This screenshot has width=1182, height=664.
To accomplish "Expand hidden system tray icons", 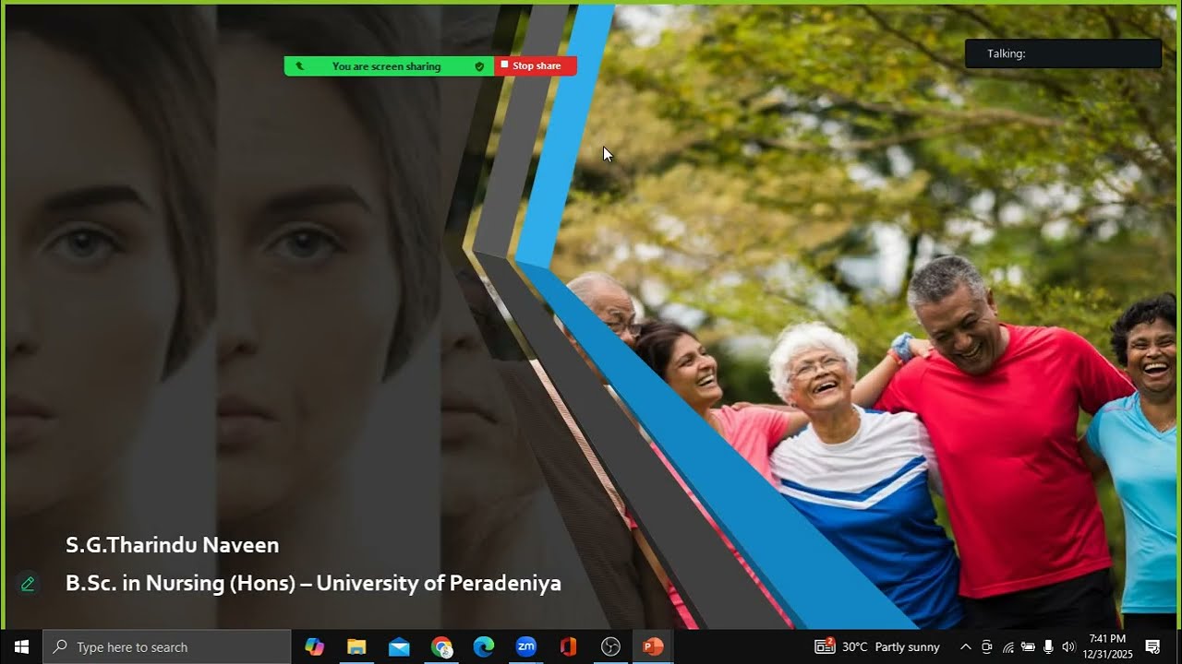I will pyautogui.click(x=966, y=646).
